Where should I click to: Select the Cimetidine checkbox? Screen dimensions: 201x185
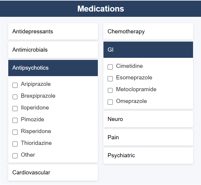point(110,67)
